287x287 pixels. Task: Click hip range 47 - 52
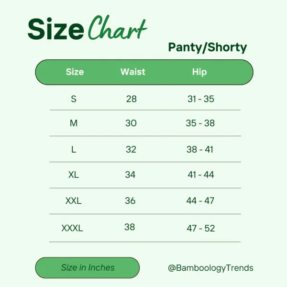click(201, 228)
